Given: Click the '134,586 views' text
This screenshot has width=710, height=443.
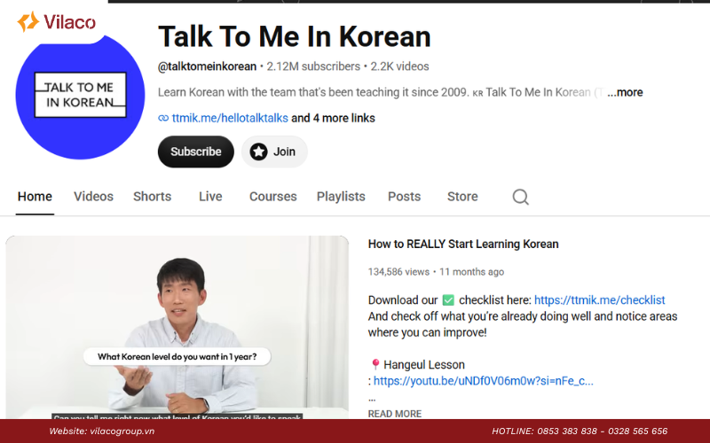Looking at the screenshot, I should 398,272.
